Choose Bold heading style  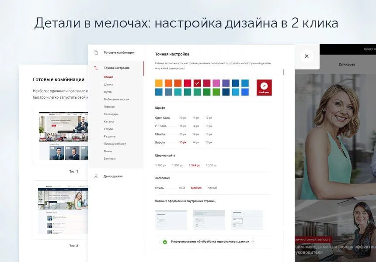(182, 188)
